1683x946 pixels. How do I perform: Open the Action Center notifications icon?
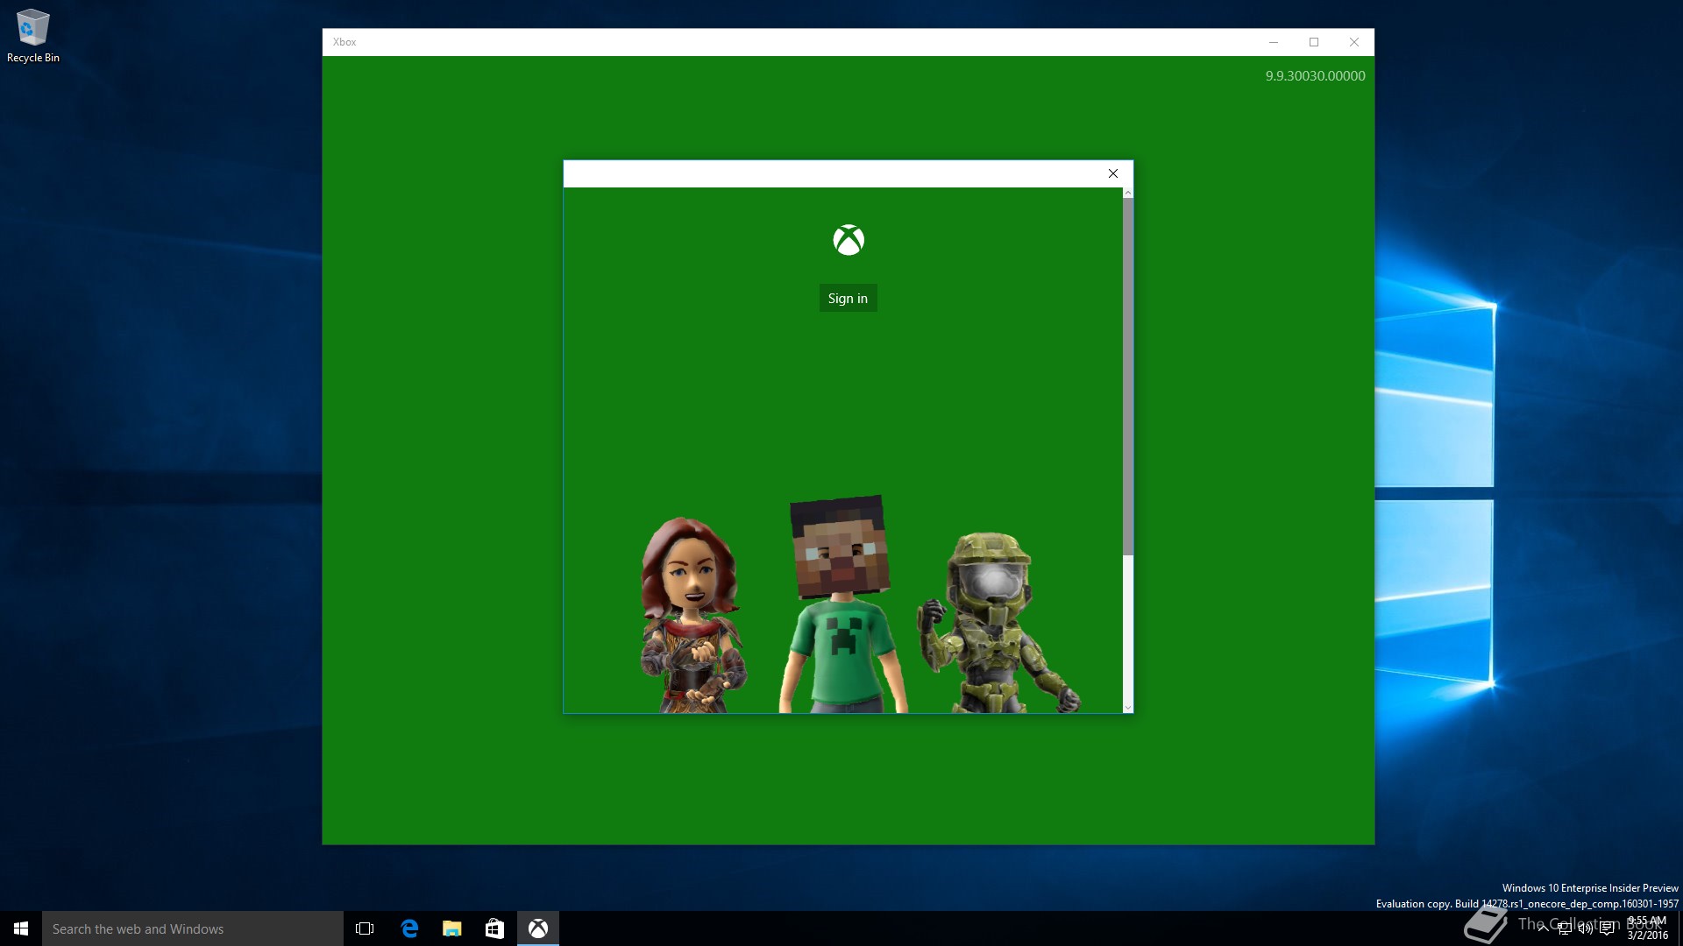[x=1607, y=928]
